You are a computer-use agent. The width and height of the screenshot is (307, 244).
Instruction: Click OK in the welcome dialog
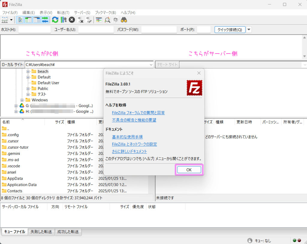[189, 170]
